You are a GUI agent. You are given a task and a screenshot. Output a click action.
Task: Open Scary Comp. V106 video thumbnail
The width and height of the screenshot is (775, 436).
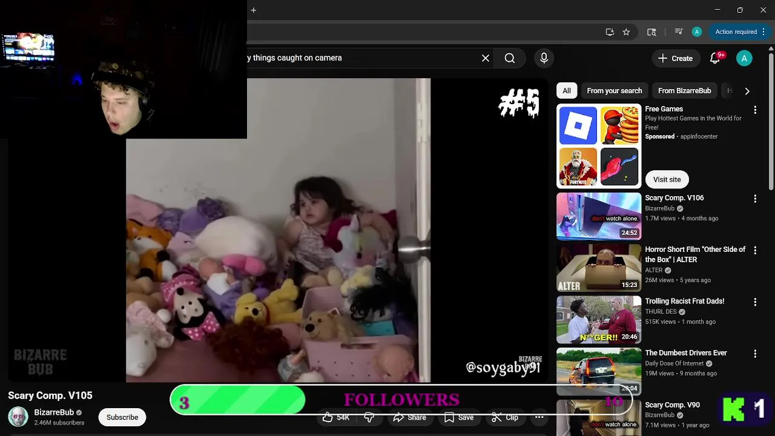(598, 216)
